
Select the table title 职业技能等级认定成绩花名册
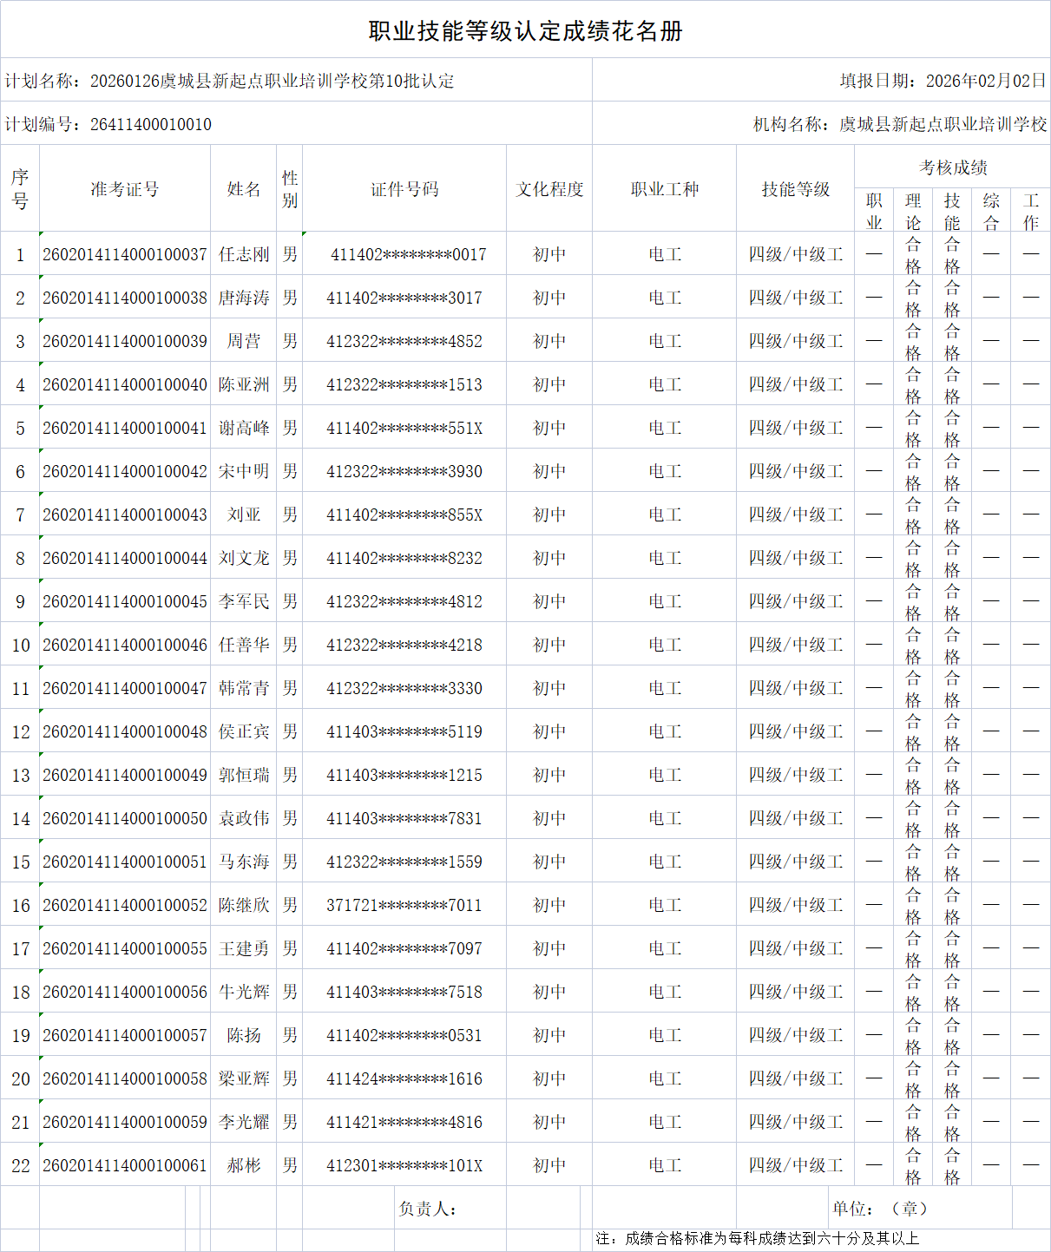click(x=525, y=30)
